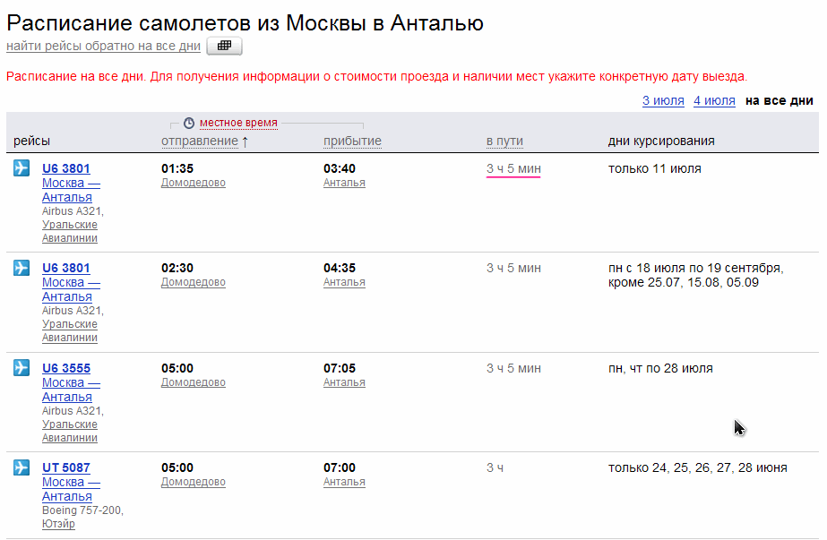Click the рейсы column header
Image resolution: width=827 pixels, height=540 pixels.
coord(32,141)
